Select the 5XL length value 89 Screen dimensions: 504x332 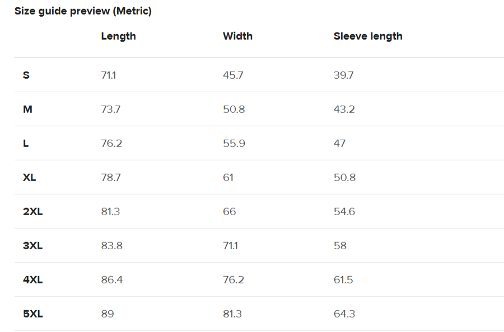[108, 314]
